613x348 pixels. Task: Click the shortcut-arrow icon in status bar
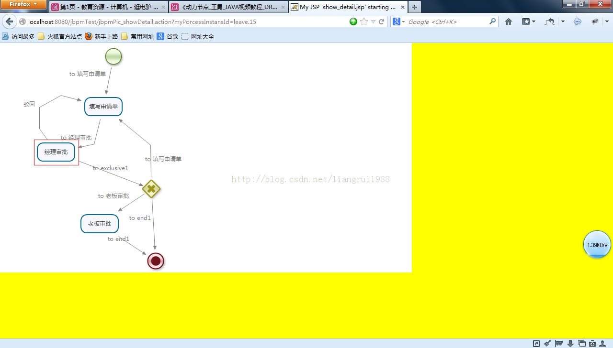tap(536, 343)
